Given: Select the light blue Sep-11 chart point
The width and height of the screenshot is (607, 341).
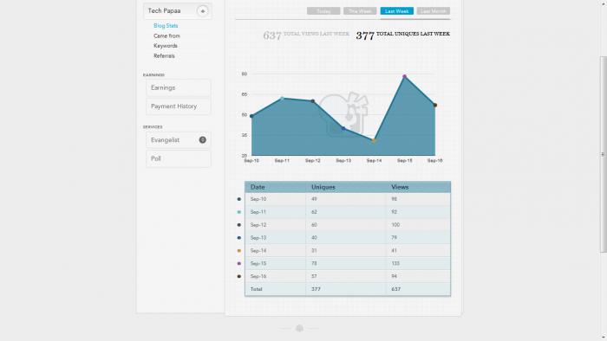Looking at the screenshot, I should 282,99.
